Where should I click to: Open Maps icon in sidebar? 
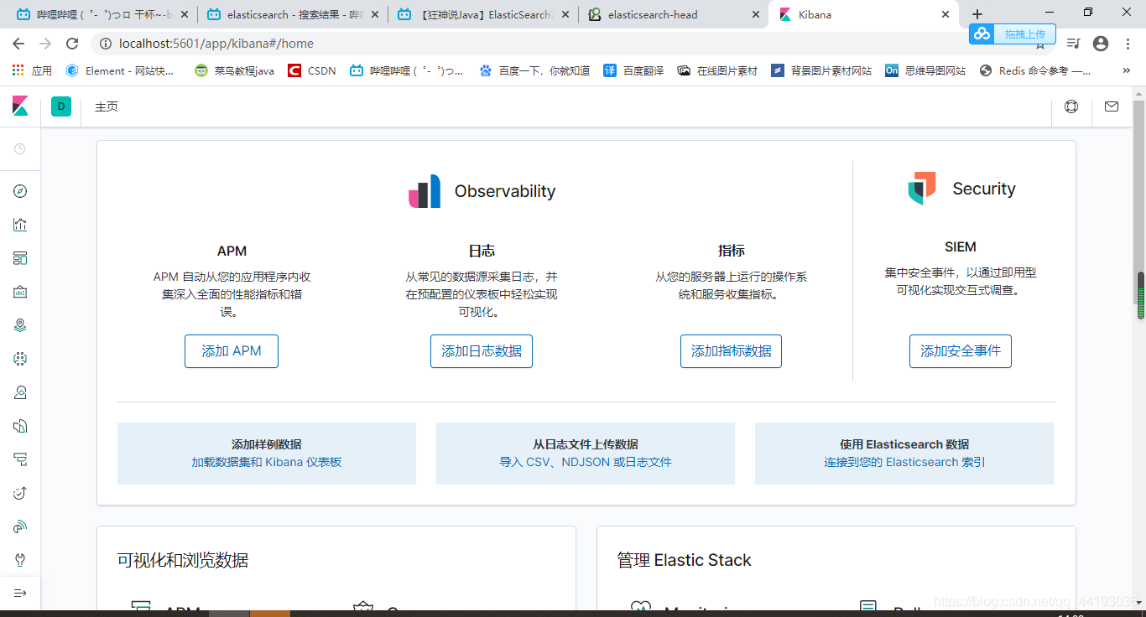[x=20, y=325]
